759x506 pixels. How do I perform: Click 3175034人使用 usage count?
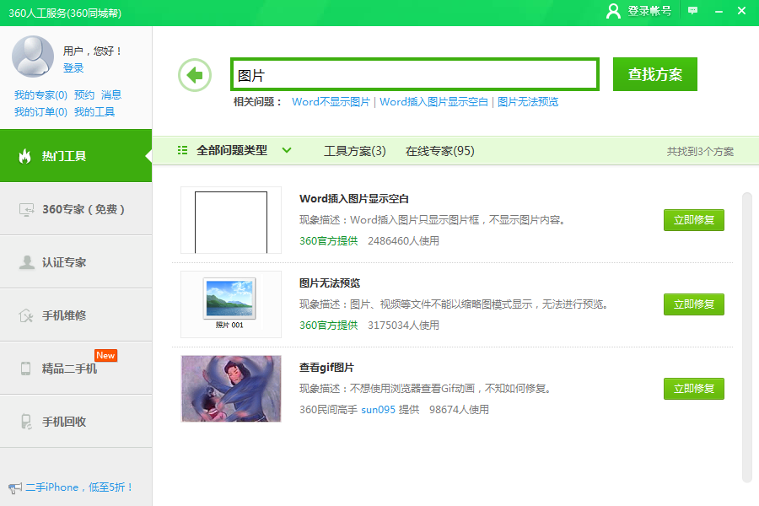[x=403, y=326]
